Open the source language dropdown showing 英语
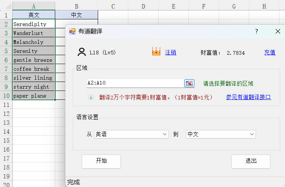Screen dimensions: 285x187 (x=131, y=134)
